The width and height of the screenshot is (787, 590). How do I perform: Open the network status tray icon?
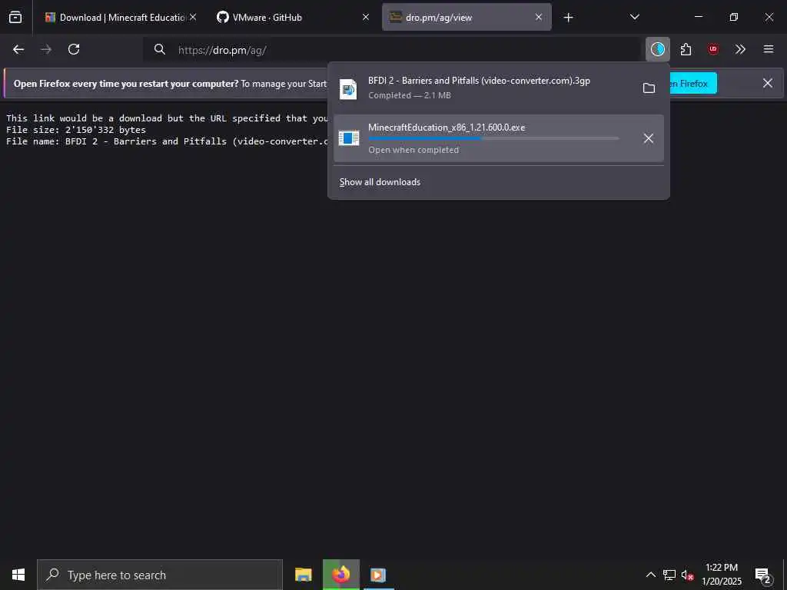[669, 575]
